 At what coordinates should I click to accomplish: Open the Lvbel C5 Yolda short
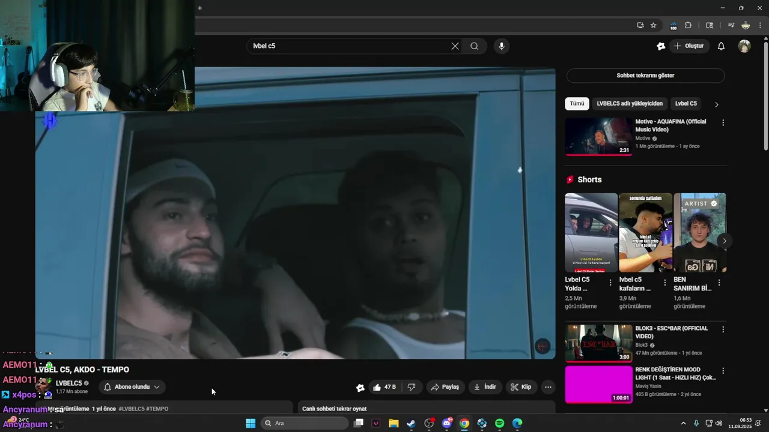[x=591, y=233]
